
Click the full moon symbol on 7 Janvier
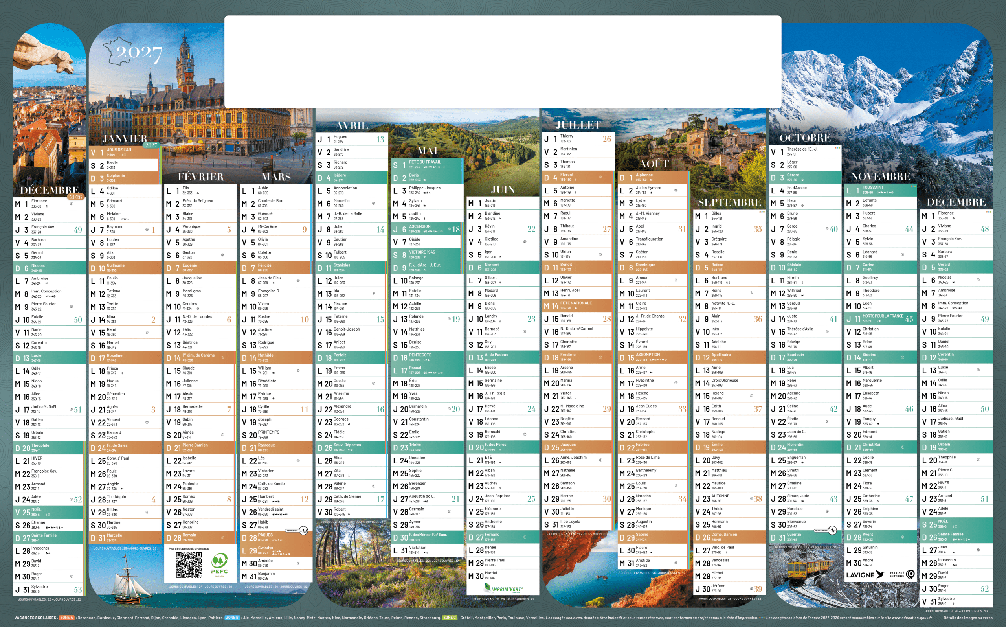tap(147, 230)
